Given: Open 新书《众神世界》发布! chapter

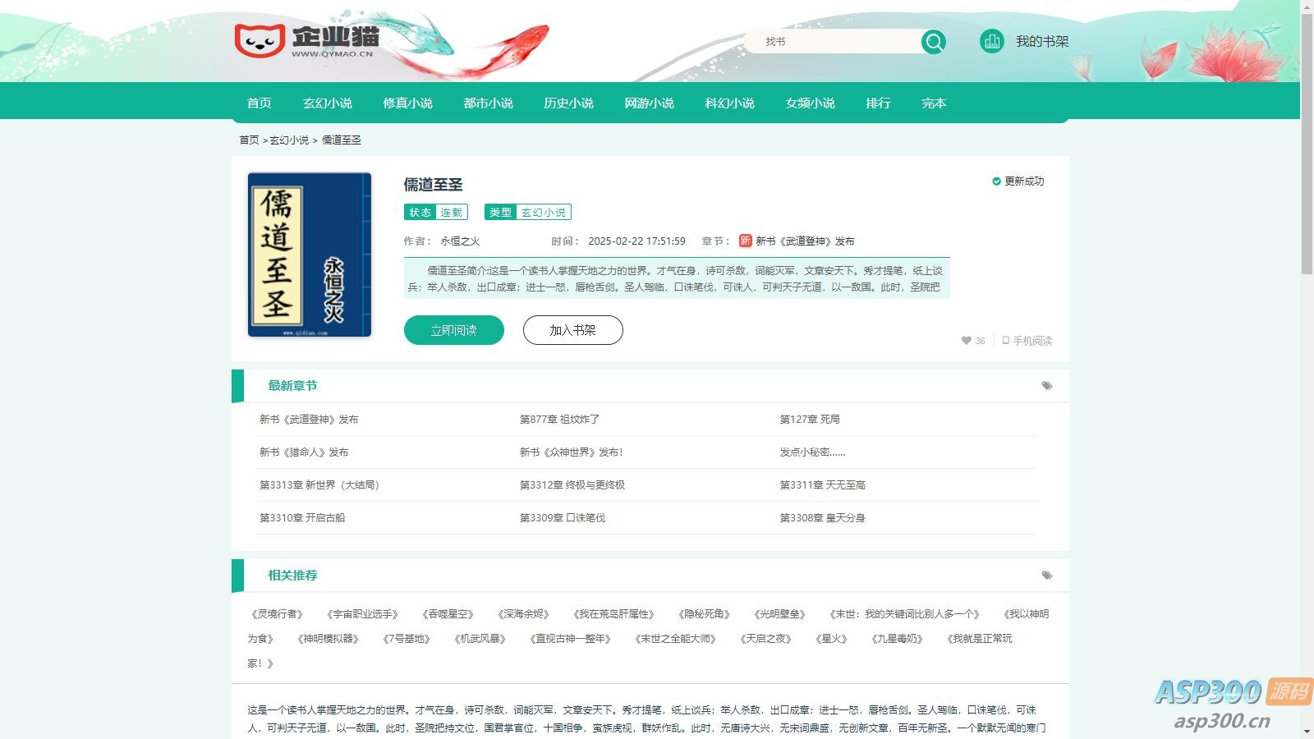Looking at the screenshot, I should (572, 452).
